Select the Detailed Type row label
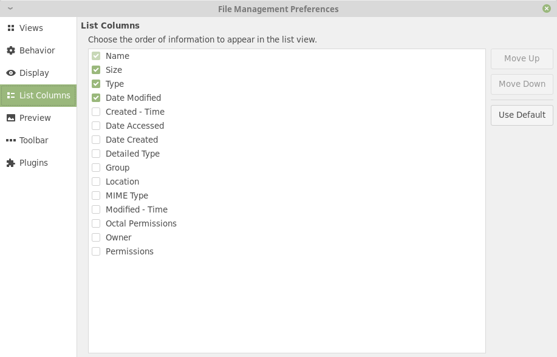The width and height of the screenshot is (557, 357). pos(132,154)
